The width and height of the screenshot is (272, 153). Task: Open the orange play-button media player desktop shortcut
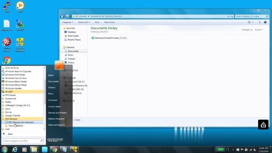20,7
